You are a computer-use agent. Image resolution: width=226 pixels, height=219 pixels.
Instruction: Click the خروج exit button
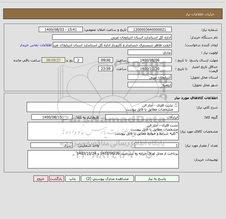click(x=41, y=178)
